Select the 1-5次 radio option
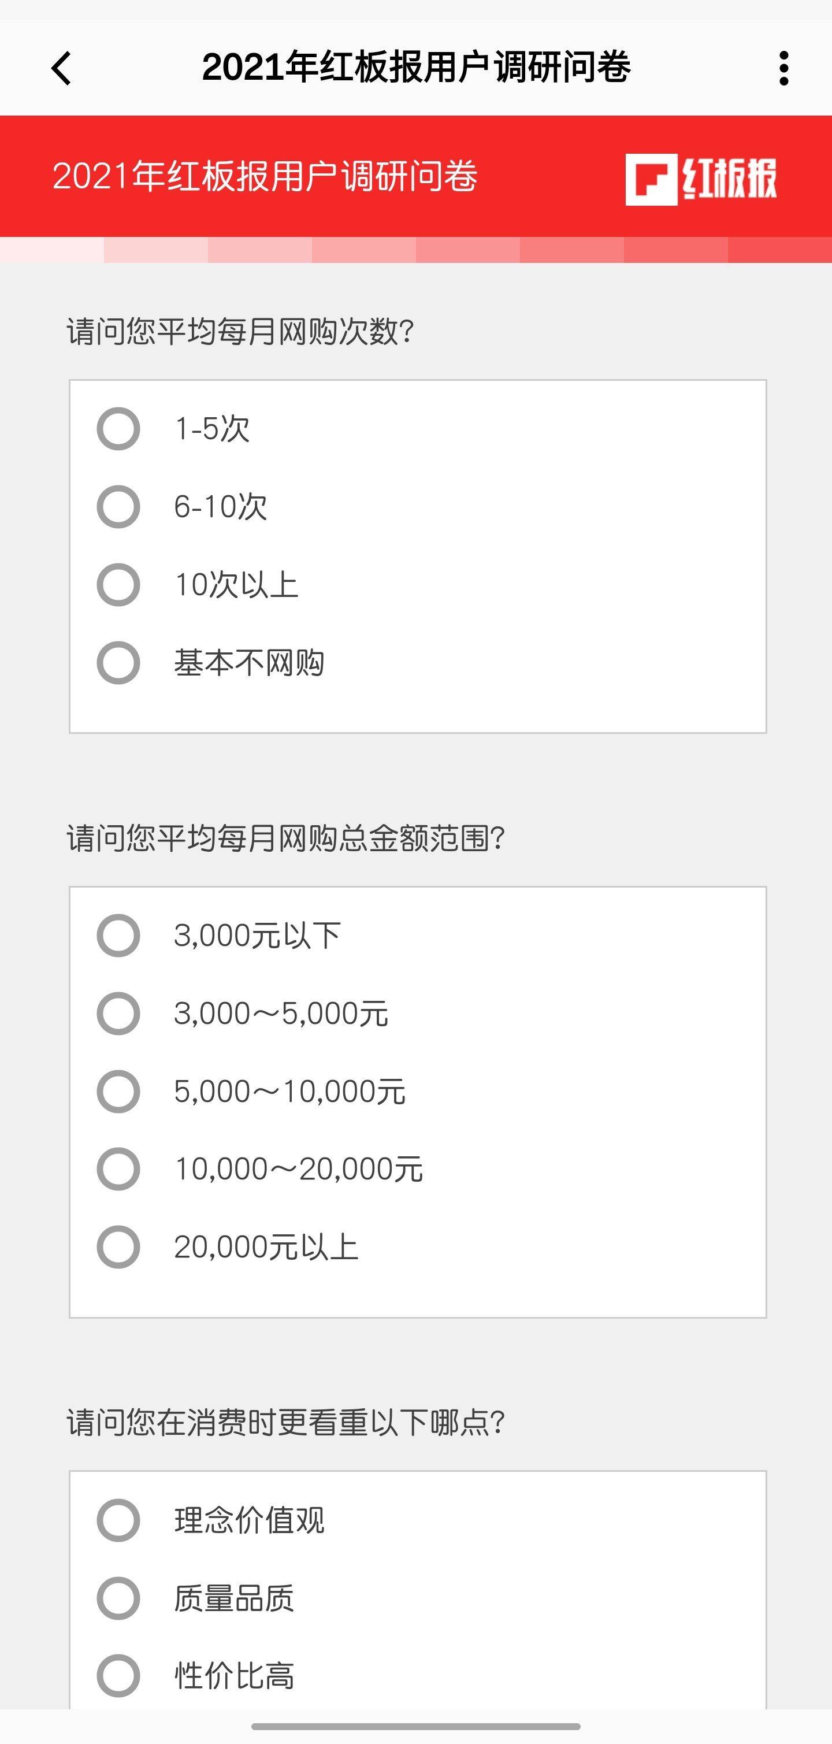Image resolution: width=832 pixels, height=1744 pixels. coord(118,429)
